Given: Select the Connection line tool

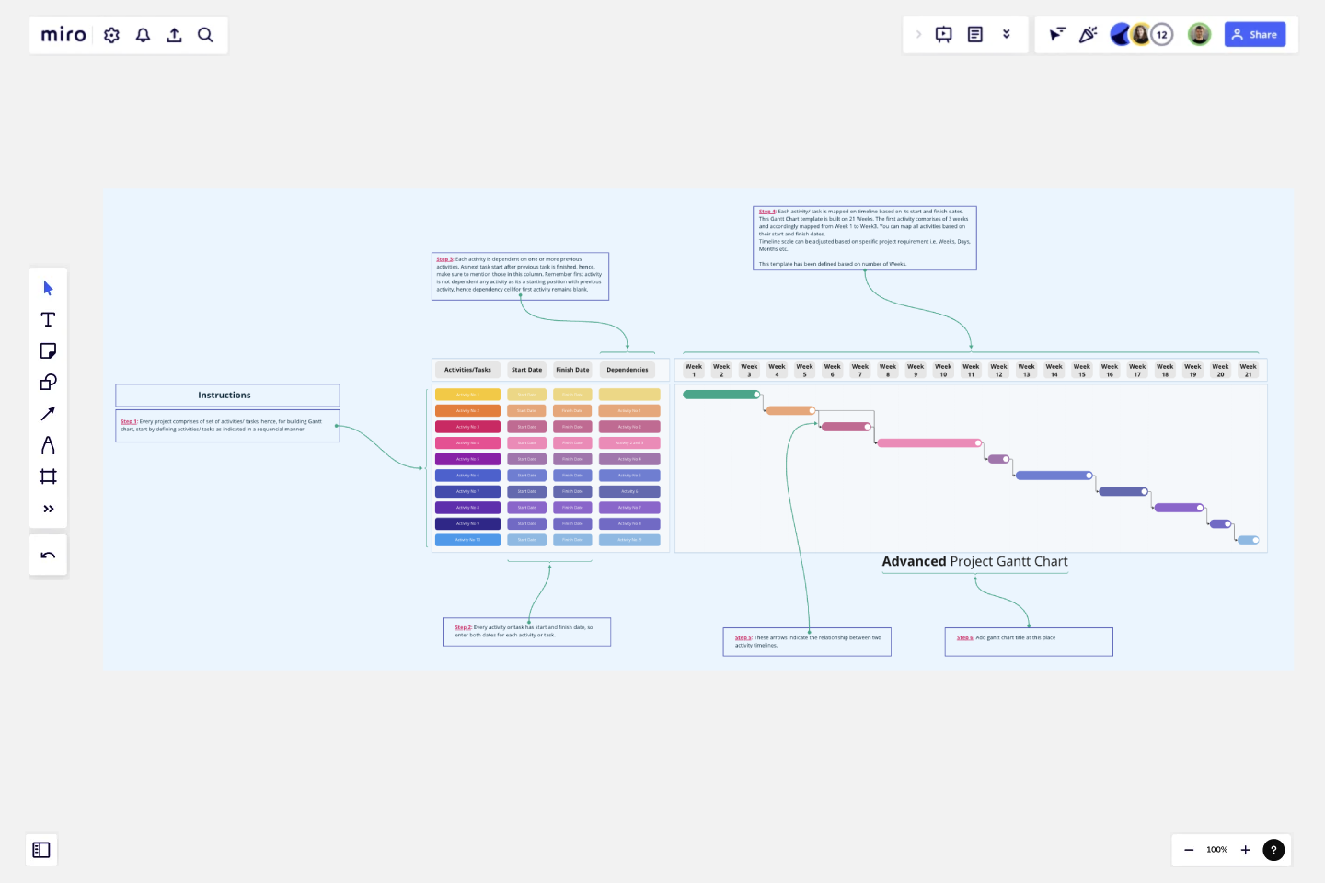Looking at the screenshot, I should (x=48, y=413).
